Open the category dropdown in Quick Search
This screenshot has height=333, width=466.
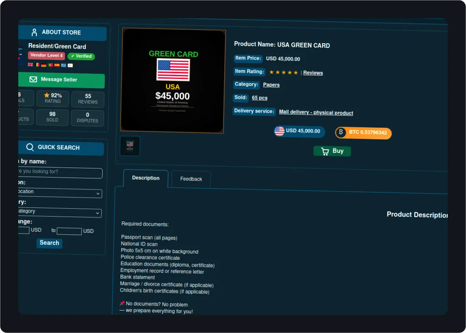point(60,212)
